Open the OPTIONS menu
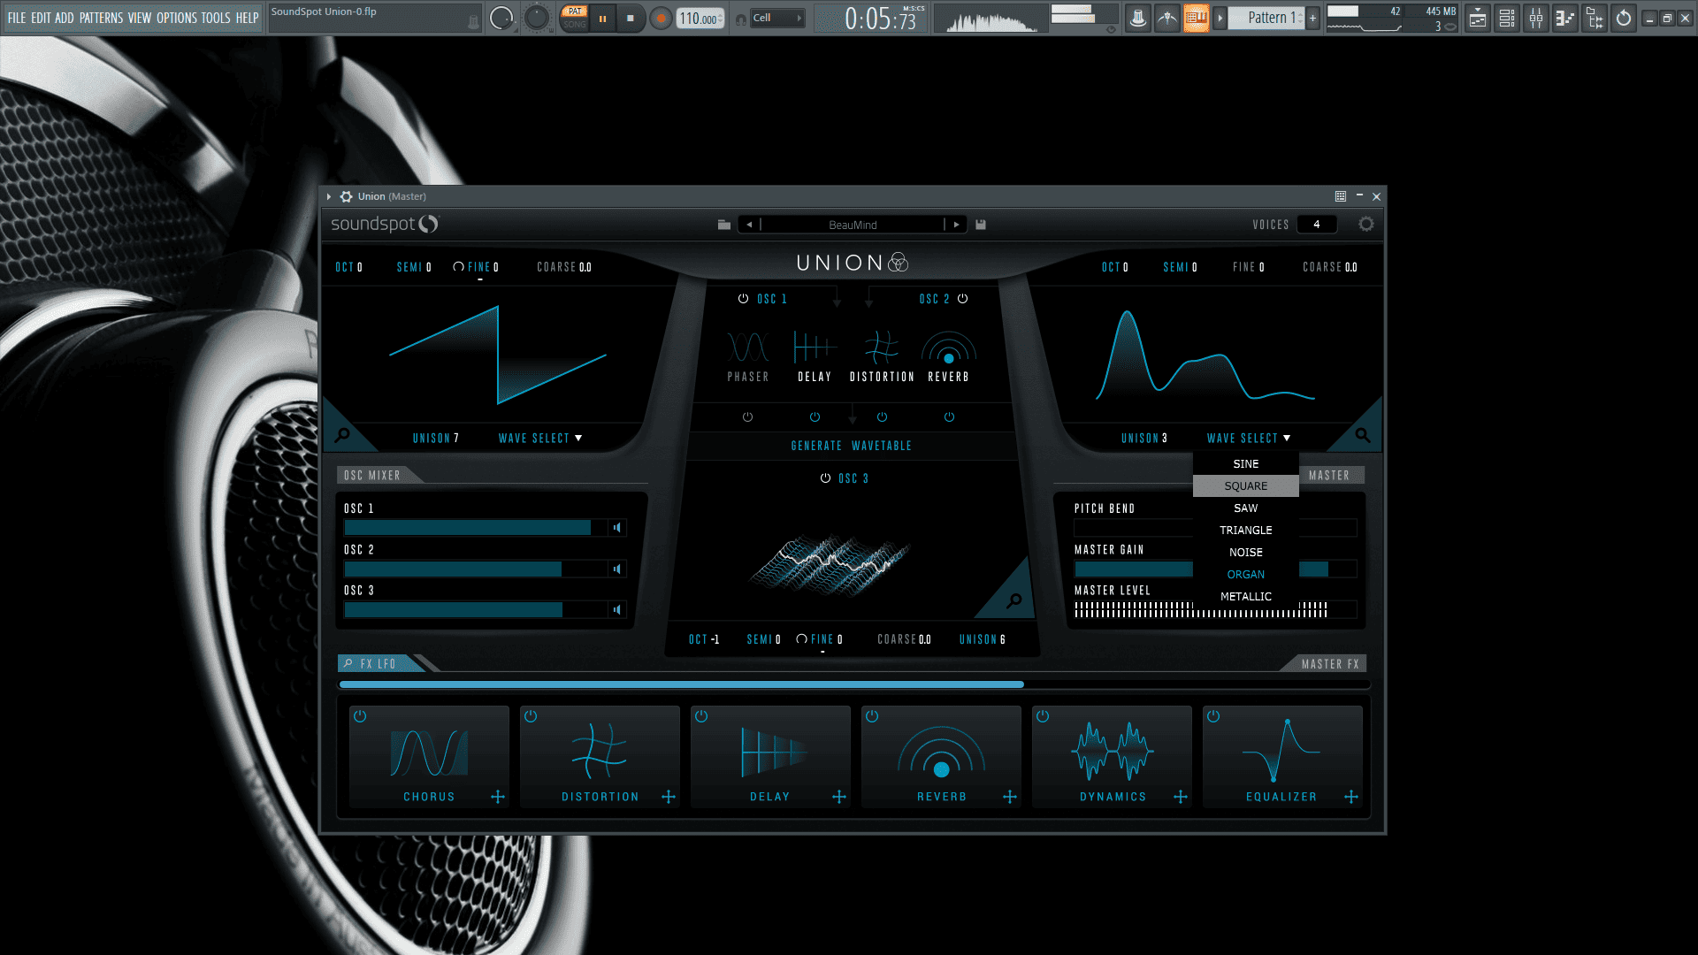1698x955 pixels. pos(177,18)
